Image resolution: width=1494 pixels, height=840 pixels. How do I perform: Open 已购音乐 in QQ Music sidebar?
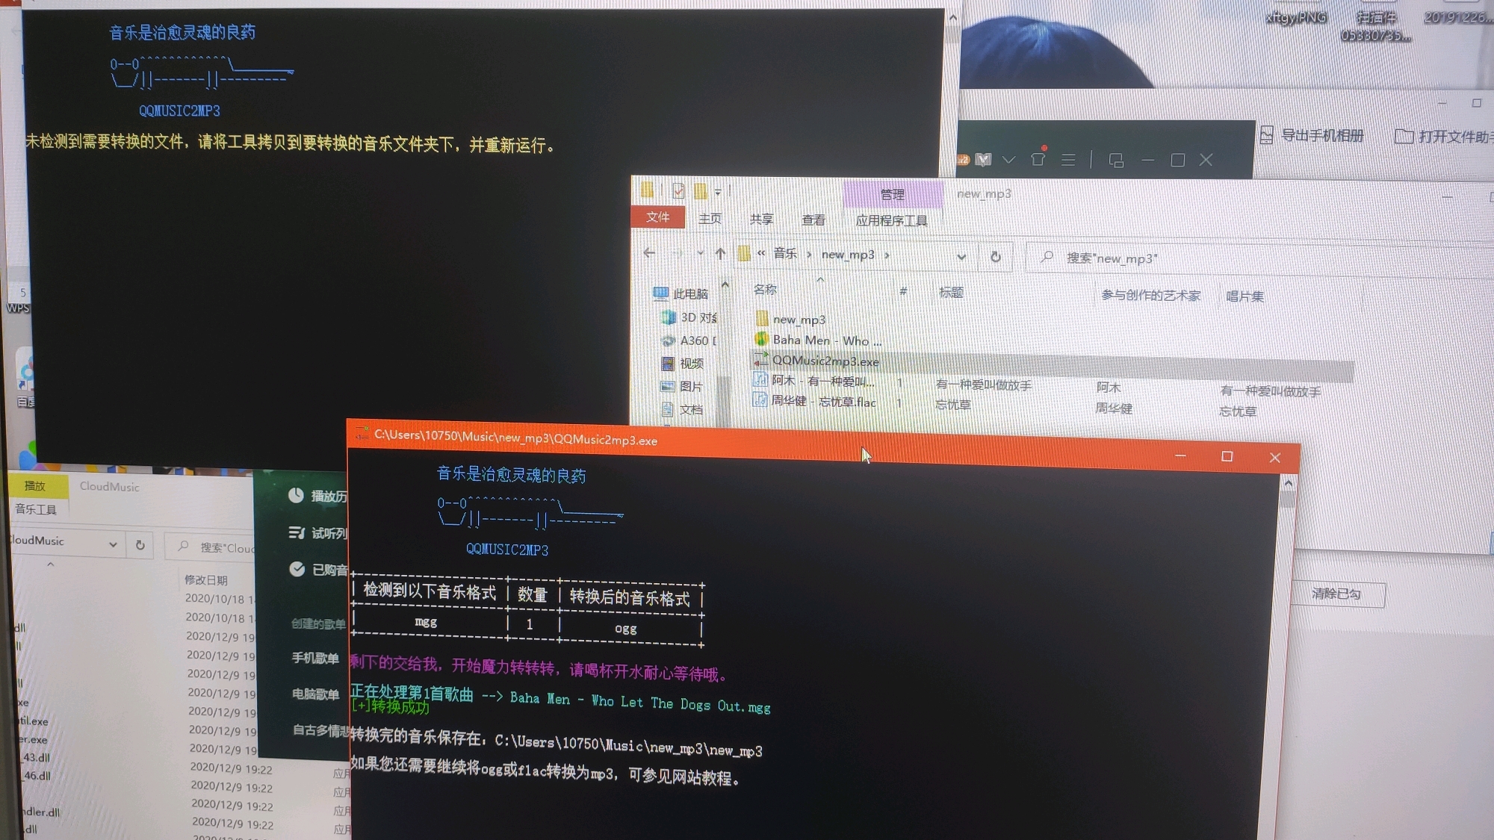click(x=317, y=569)
